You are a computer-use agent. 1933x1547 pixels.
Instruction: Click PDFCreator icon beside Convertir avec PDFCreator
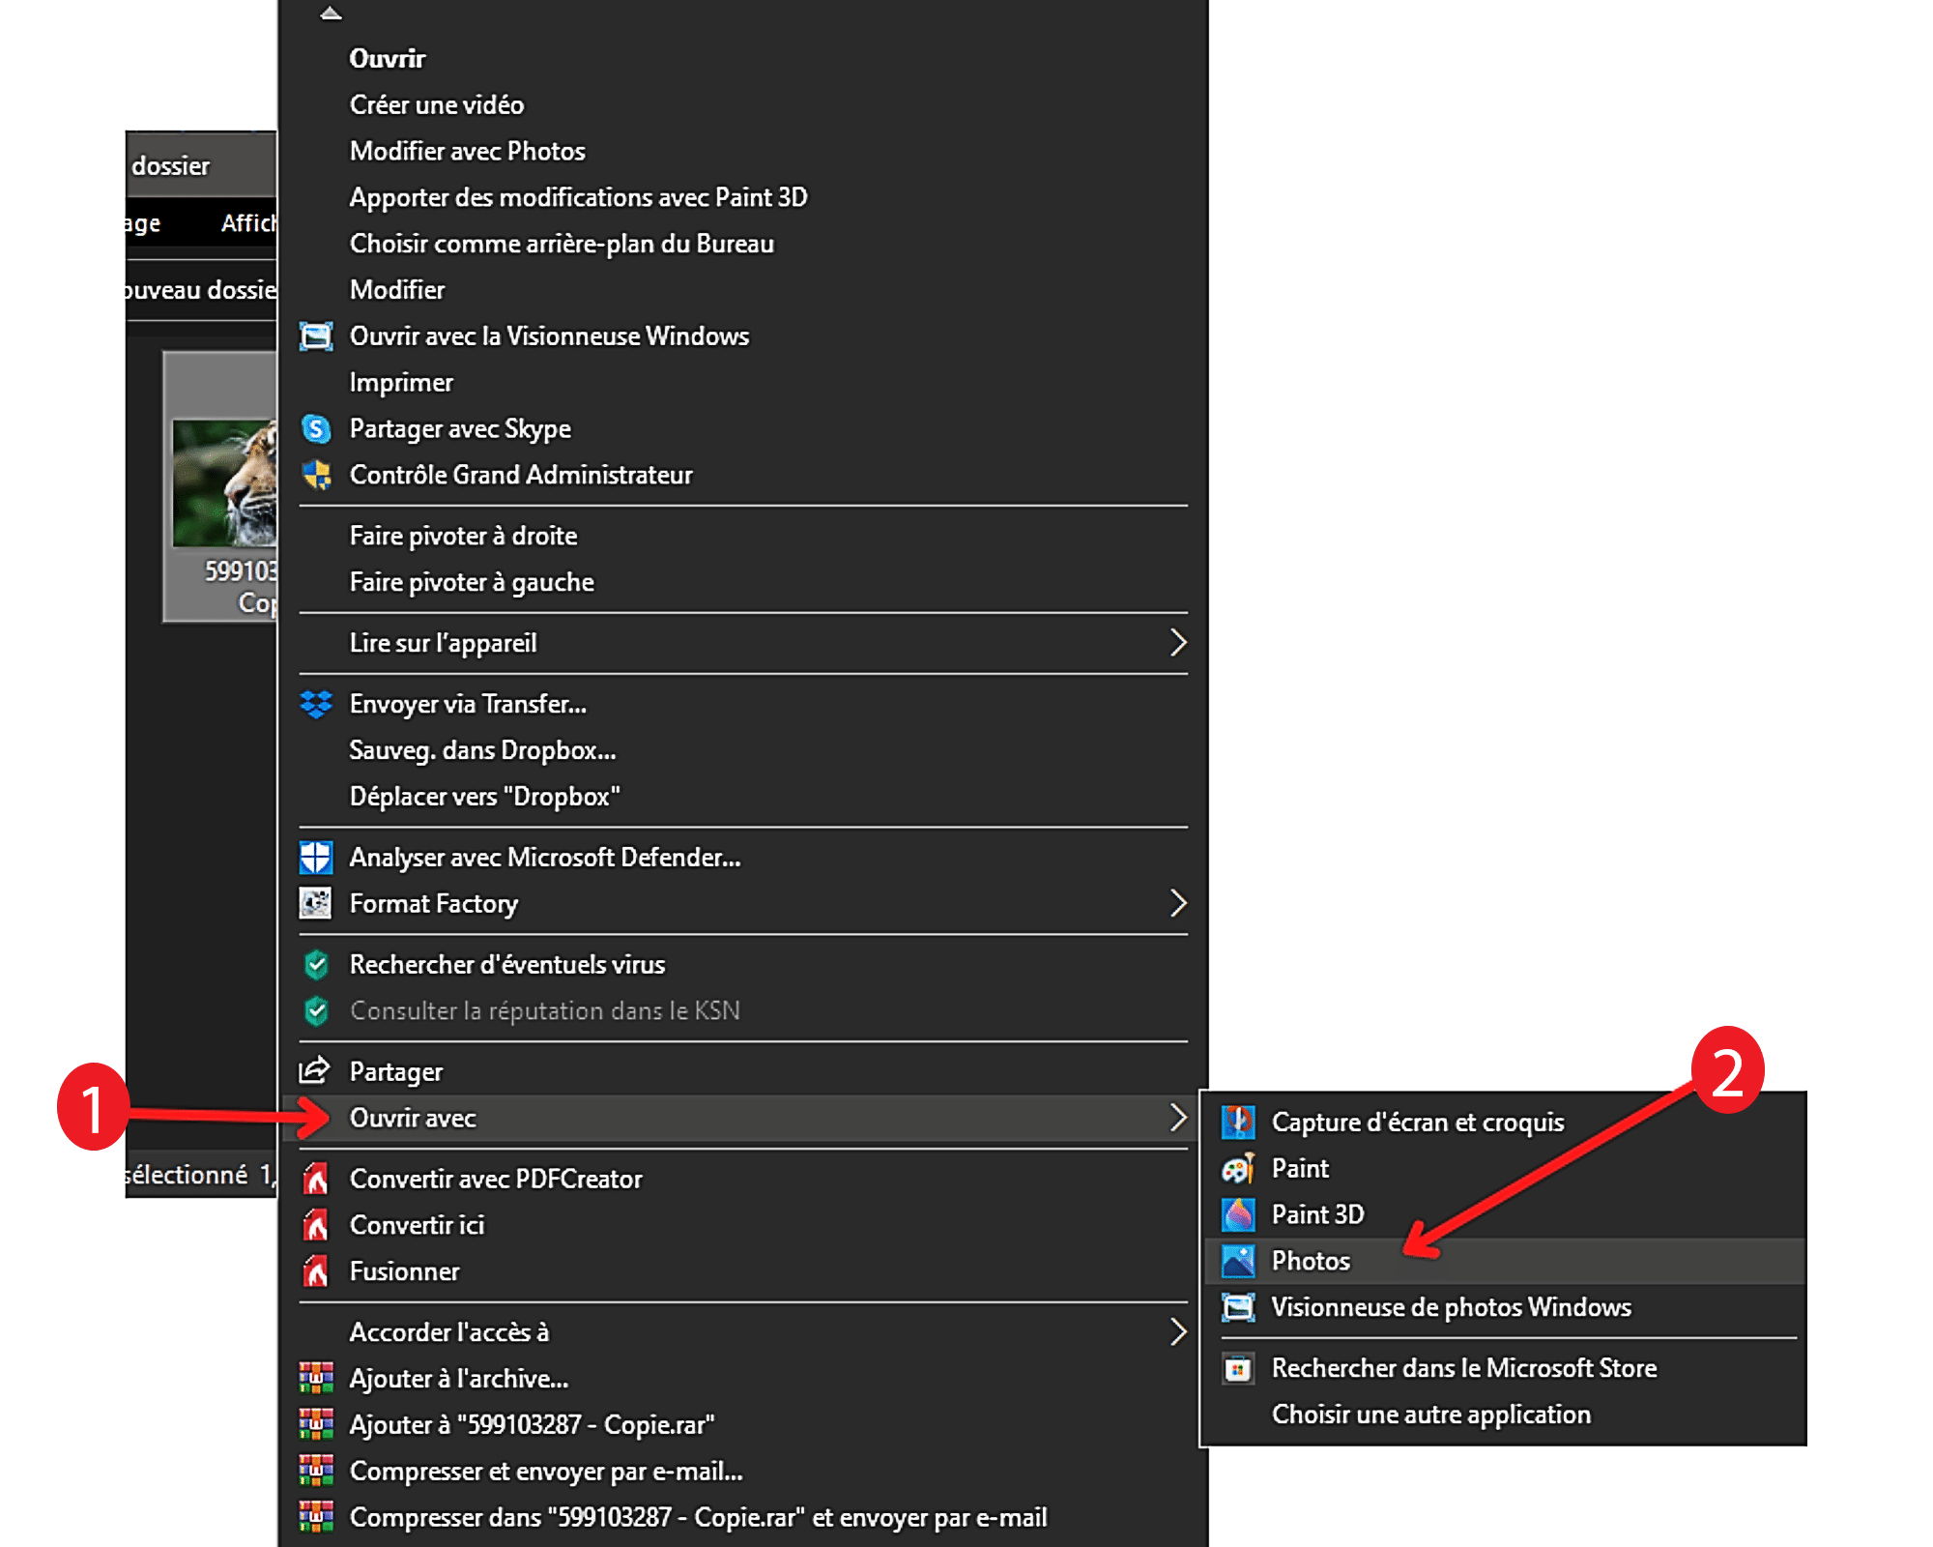pos(316,1179)
